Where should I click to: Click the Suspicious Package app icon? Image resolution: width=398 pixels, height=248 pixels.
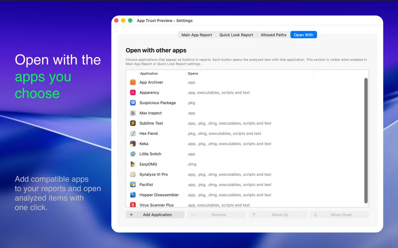coord(133,103)
